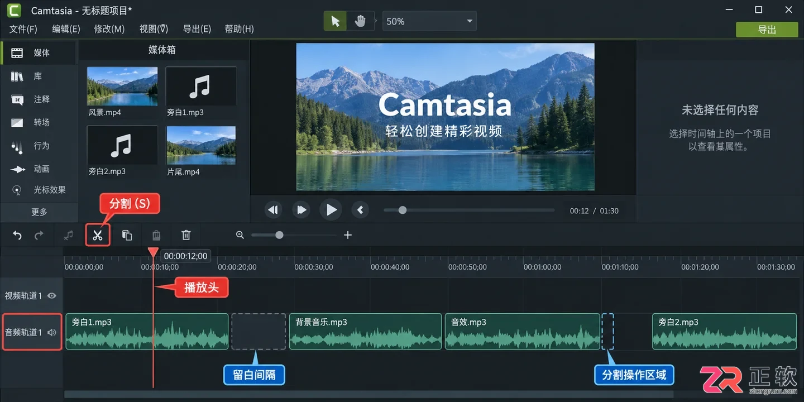
Task: Zoom in the timeline with plus icon
Action: [x=348, y=235]
